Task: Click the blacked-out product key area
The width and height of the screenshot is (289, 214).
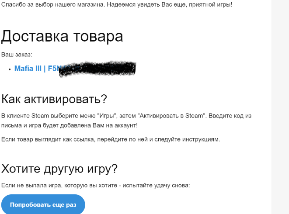Action: 98,69
